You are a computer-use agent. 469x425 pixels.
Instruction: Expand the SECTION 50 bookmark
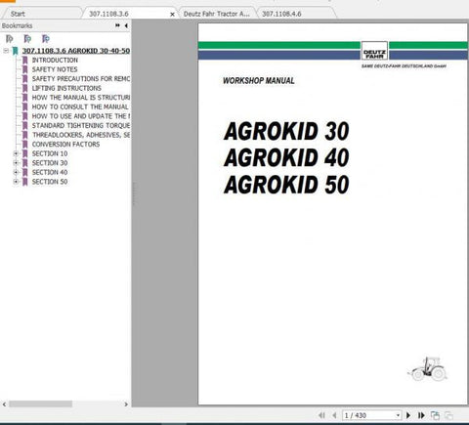[16, 182]
